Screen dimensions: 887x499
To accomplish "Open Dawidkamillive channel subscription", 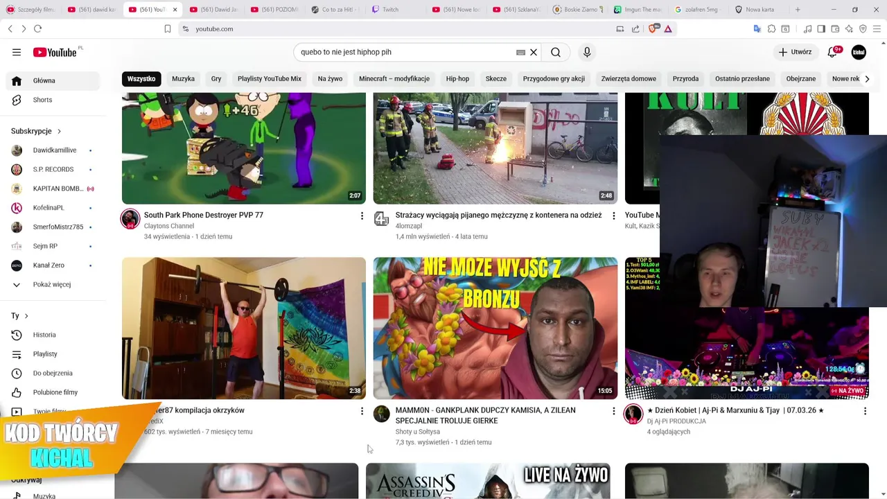I will (x=53, y=150).
